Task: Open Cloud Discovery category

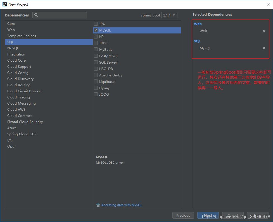Action: pos(49,79)
